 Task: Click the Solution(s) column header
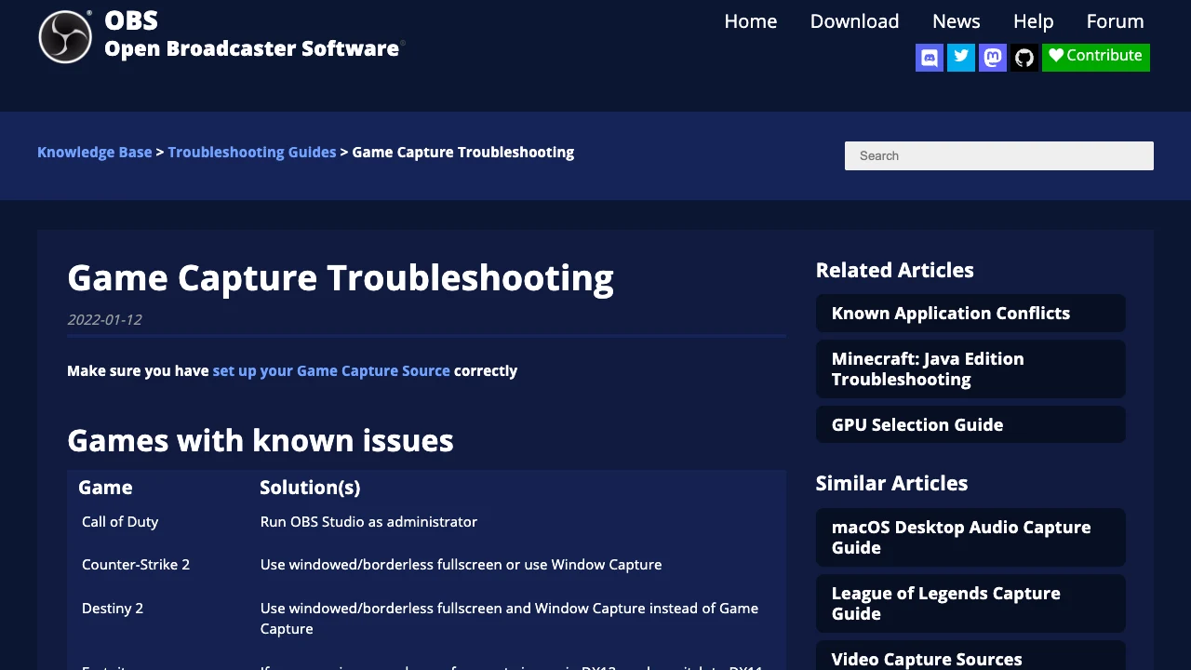tap(310, 487)
